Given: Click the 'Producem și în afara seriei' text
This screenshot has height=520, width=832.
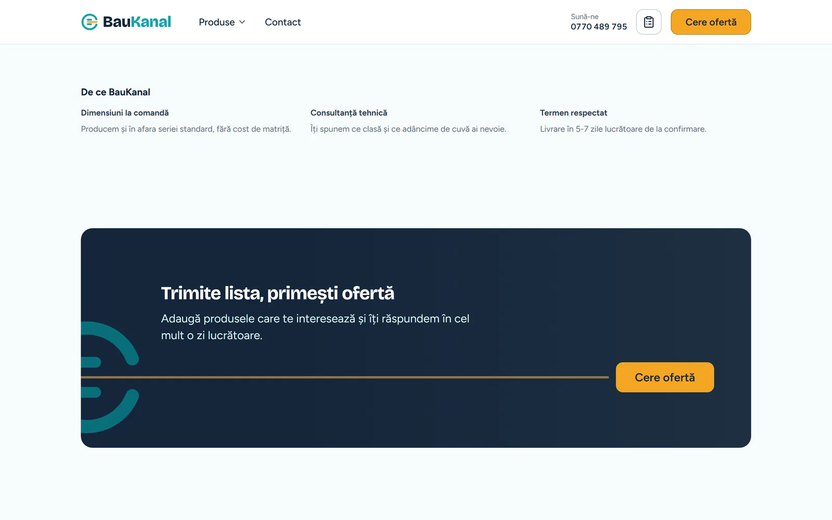Looking at the screenshot, I should click(x=186, y=129).
